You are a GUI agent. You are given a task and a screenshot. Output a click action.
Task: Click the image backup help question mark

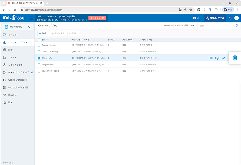coord(32,73)
